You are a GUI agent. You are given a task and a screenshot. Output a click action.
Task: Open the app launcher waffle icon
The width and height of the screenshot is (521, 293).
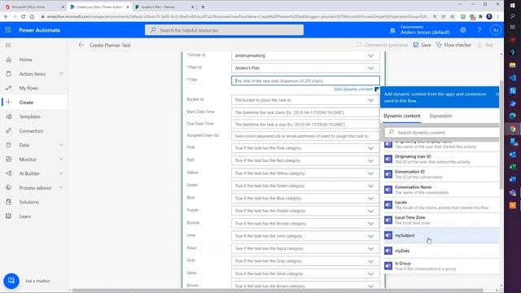(x=8, y=30)
